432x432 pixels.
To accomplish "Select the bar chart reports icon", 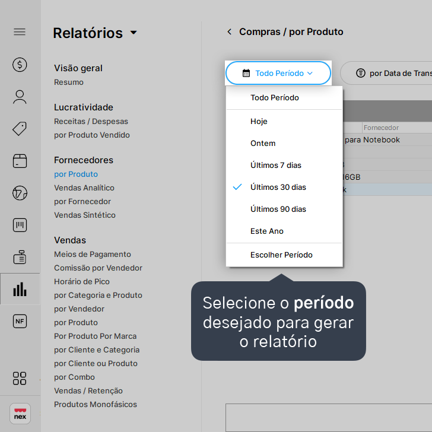I will [20, 289].
